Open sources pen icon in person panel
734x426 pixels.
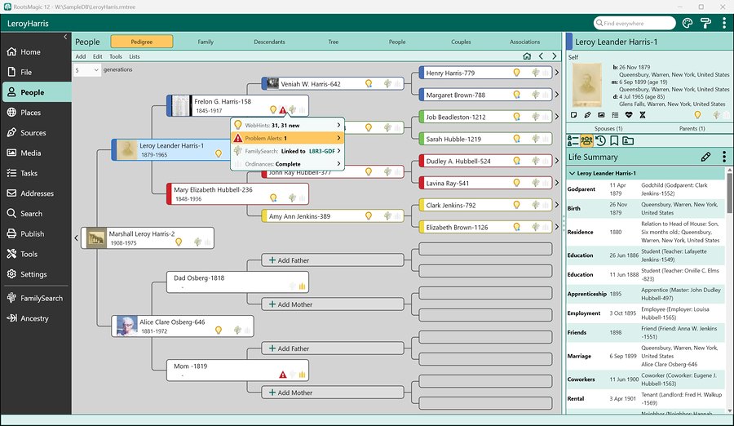[587, 115]
